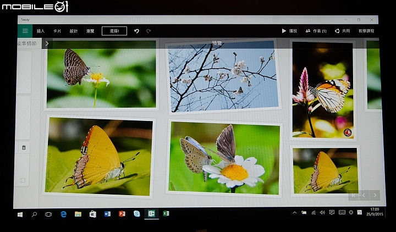Open File Explorer from the taskbar
396x232 pixels.
[x=78, y=214]
